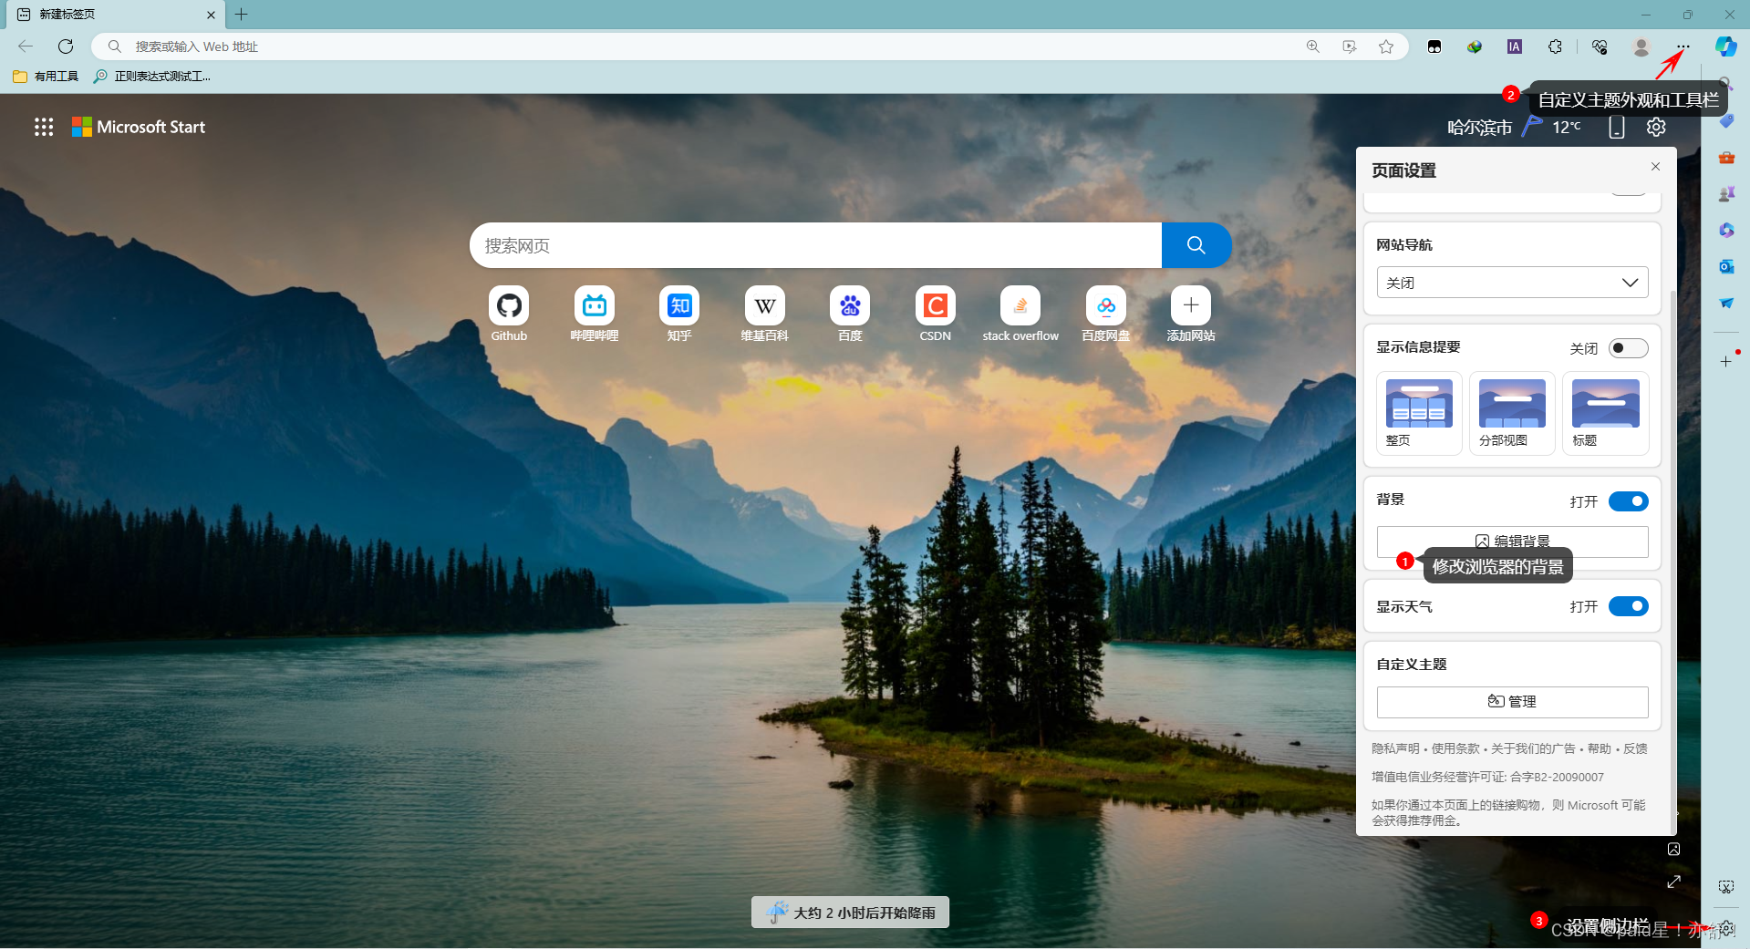Expand the background with the arrows icon
This screenshot has height=949, width=1750.
pyautogui.click(x=1673, y=882)
